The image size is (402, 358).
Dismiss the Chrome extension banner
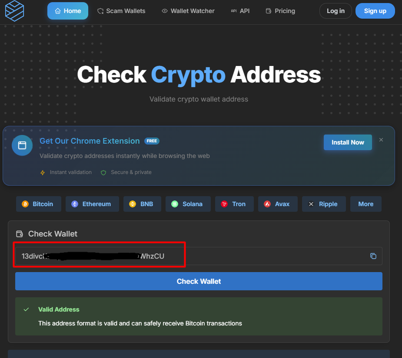[x=381, y=140]
